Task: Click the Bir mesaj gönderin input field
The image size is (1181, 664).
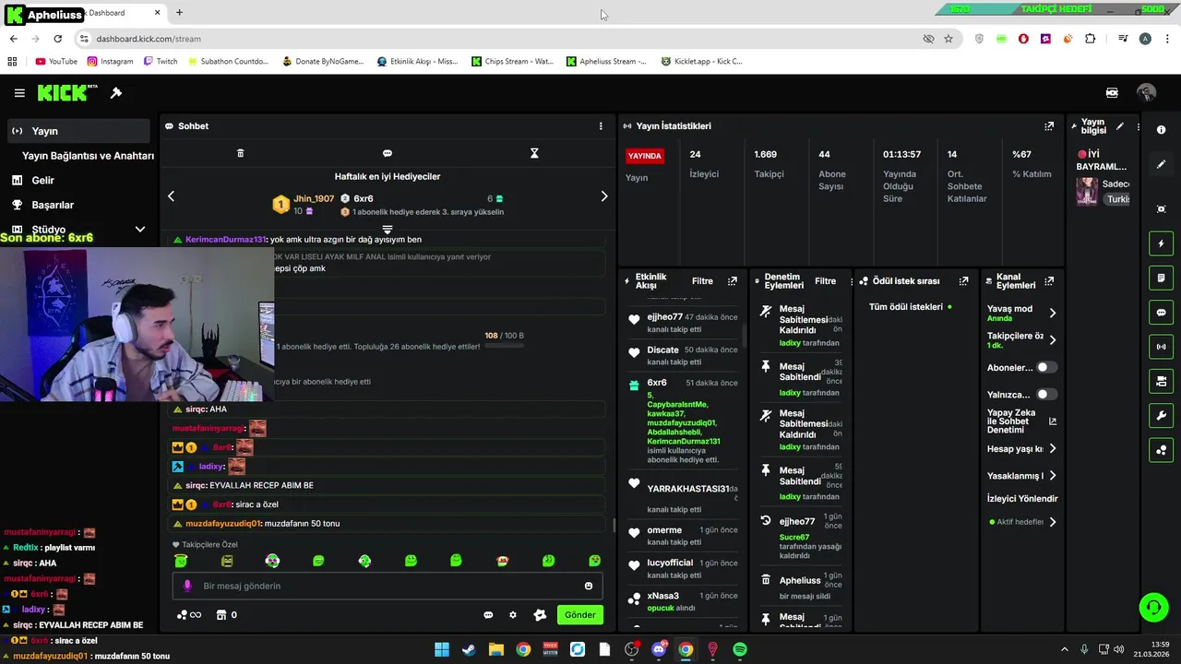Action: tap(388, 586)
